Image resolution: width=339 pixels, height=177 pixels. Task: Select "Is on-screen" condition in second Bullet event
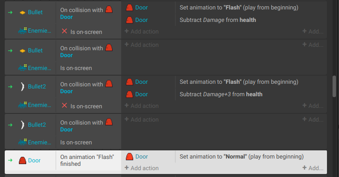point(76,68)
